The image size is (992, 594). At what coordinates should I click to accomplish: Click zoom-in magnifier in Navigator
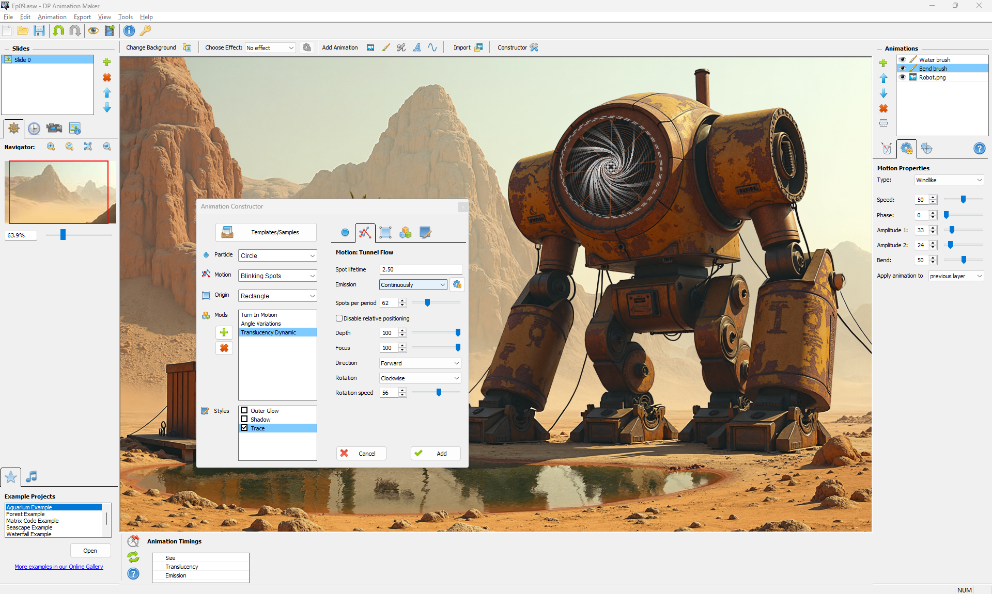click(51, 147)
